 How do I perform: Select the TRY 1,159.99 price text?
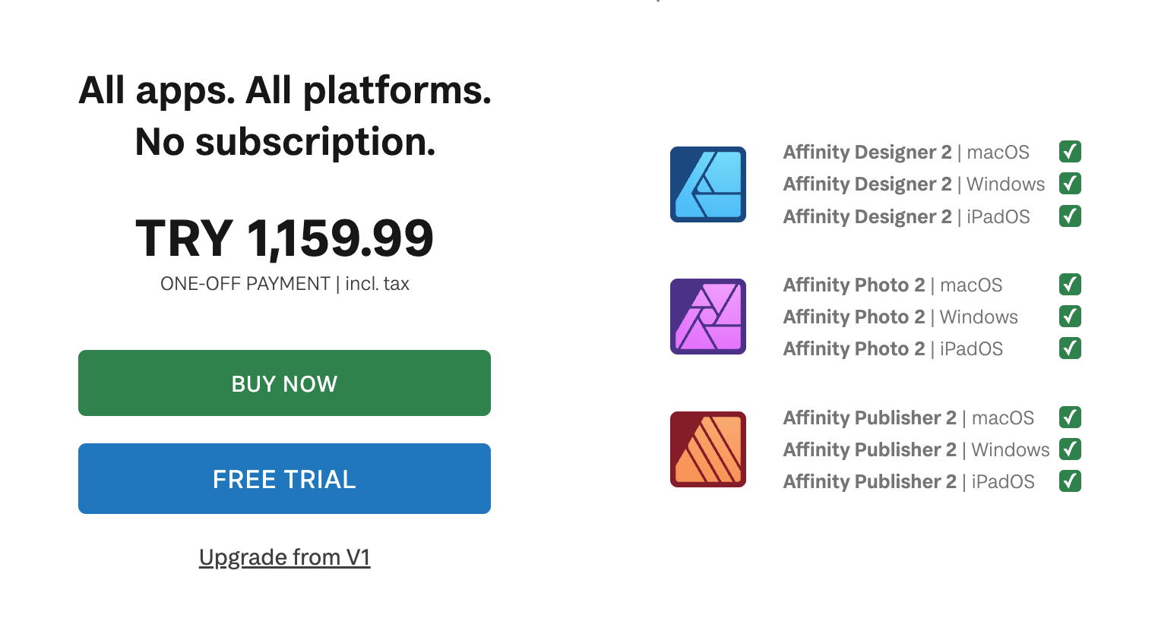pos(284,238)
